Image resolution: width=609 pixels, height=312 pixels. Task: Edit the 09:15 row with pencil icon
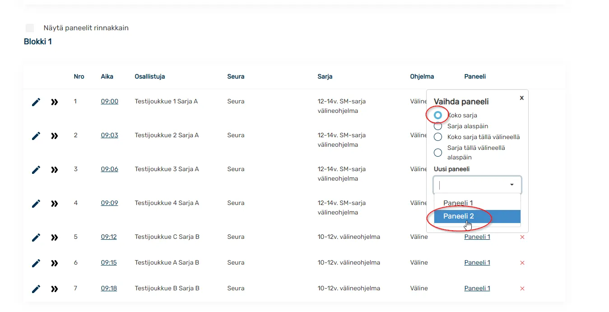[x=36, y=263]
